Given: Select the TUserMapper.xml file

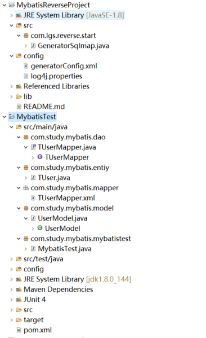Looking at the screenshot, I should tap(66, 198).
